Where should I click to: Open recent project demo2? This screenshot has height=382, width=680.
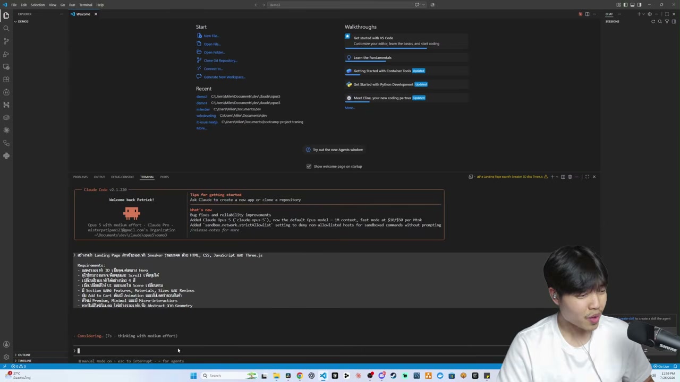click(201, 97)
